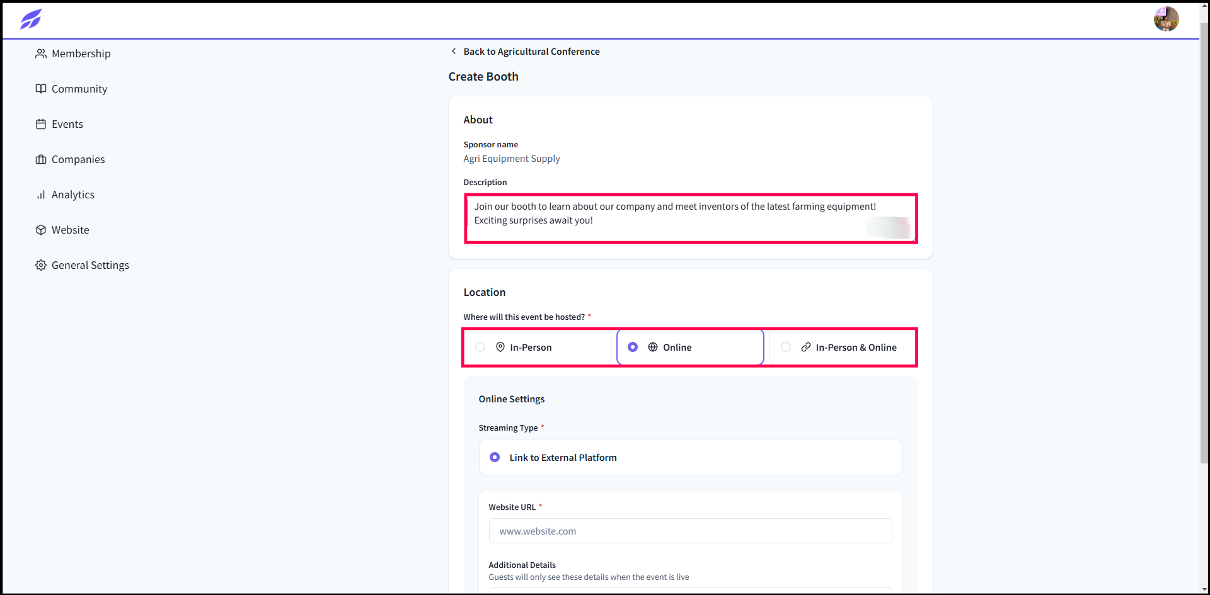The image size is (1210, 595).
Task: Click the General Settings gear icon
Action: pos(41,265)
